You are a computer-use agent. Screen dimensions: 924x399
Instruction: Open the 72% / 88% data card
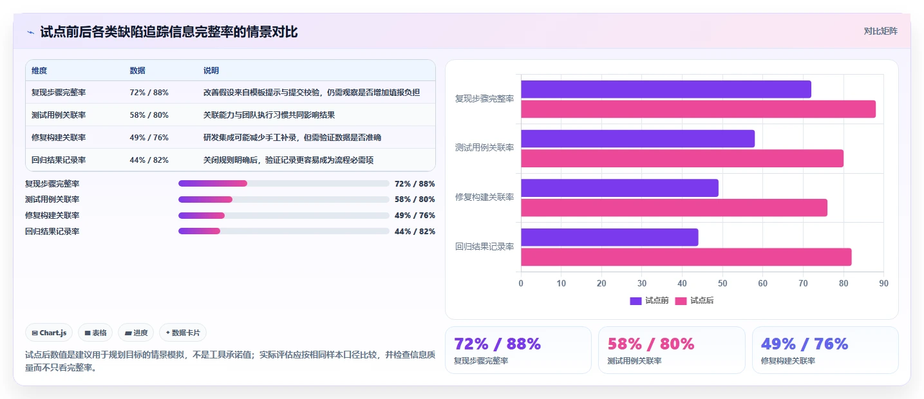[x=518, y=350]
